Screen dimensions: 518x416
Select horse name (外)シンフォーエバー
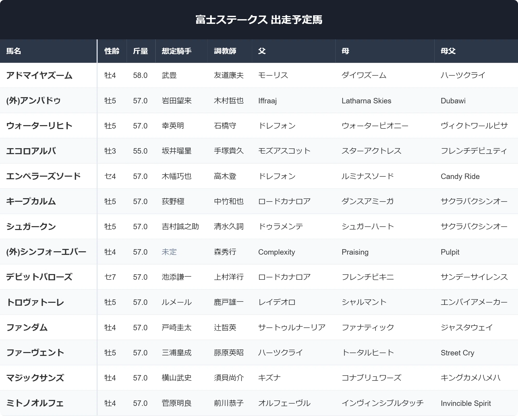[46, 252]
